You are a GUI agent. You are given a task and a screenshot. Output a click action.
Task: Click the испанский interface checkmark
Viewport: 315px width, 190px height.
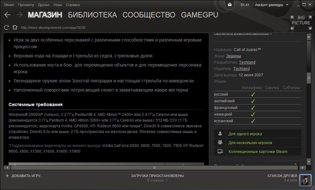pyautogui.click(x=253, y=121)
